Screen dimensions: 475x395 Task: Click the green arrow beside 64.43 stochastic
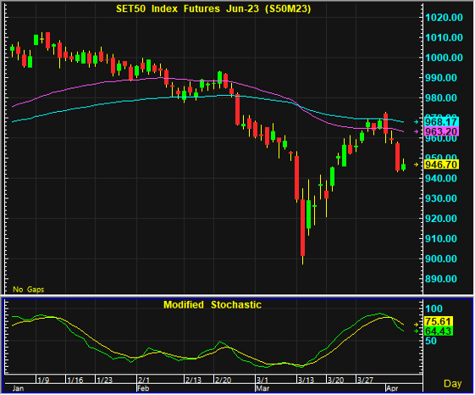417,331
